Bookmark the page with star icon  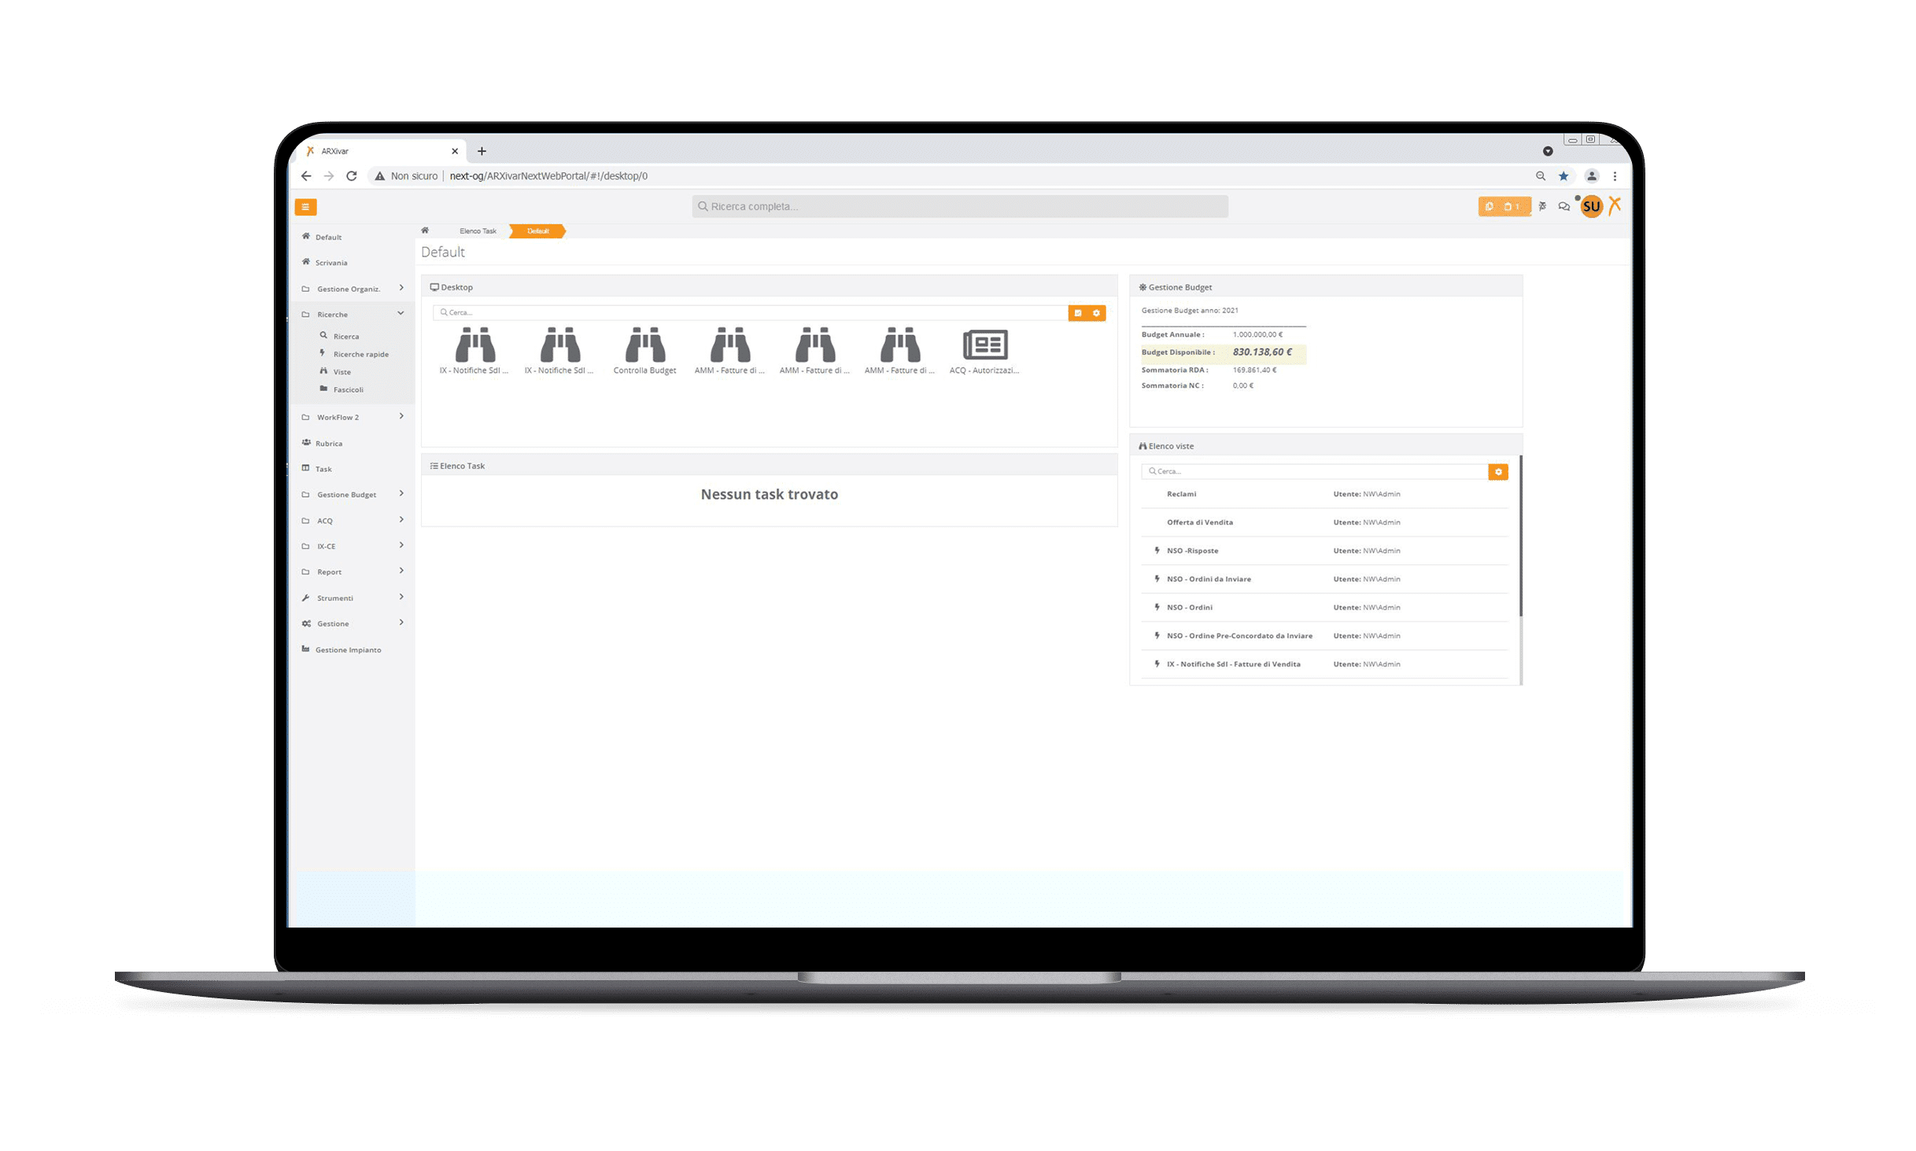click(1563, 176)
